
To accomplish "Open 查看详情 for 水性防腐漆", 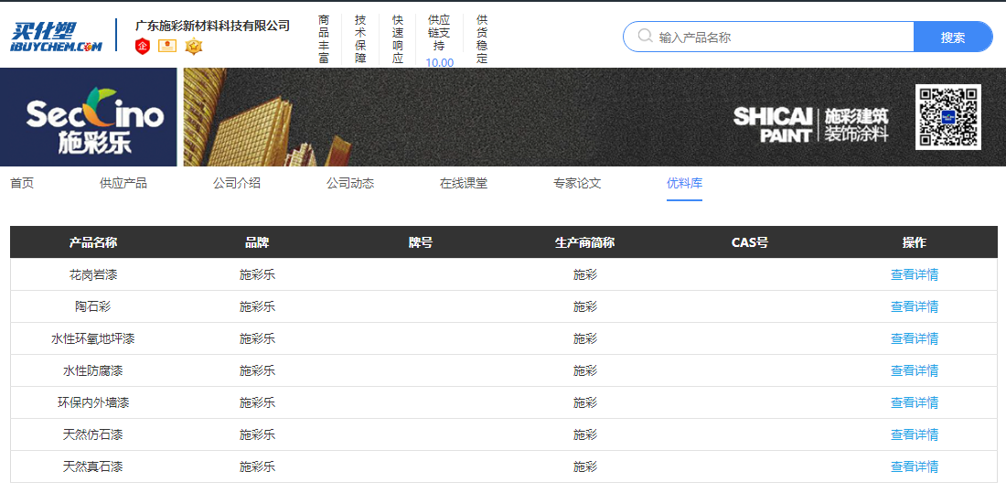I will pyautogui.click(x=915, y=371).
